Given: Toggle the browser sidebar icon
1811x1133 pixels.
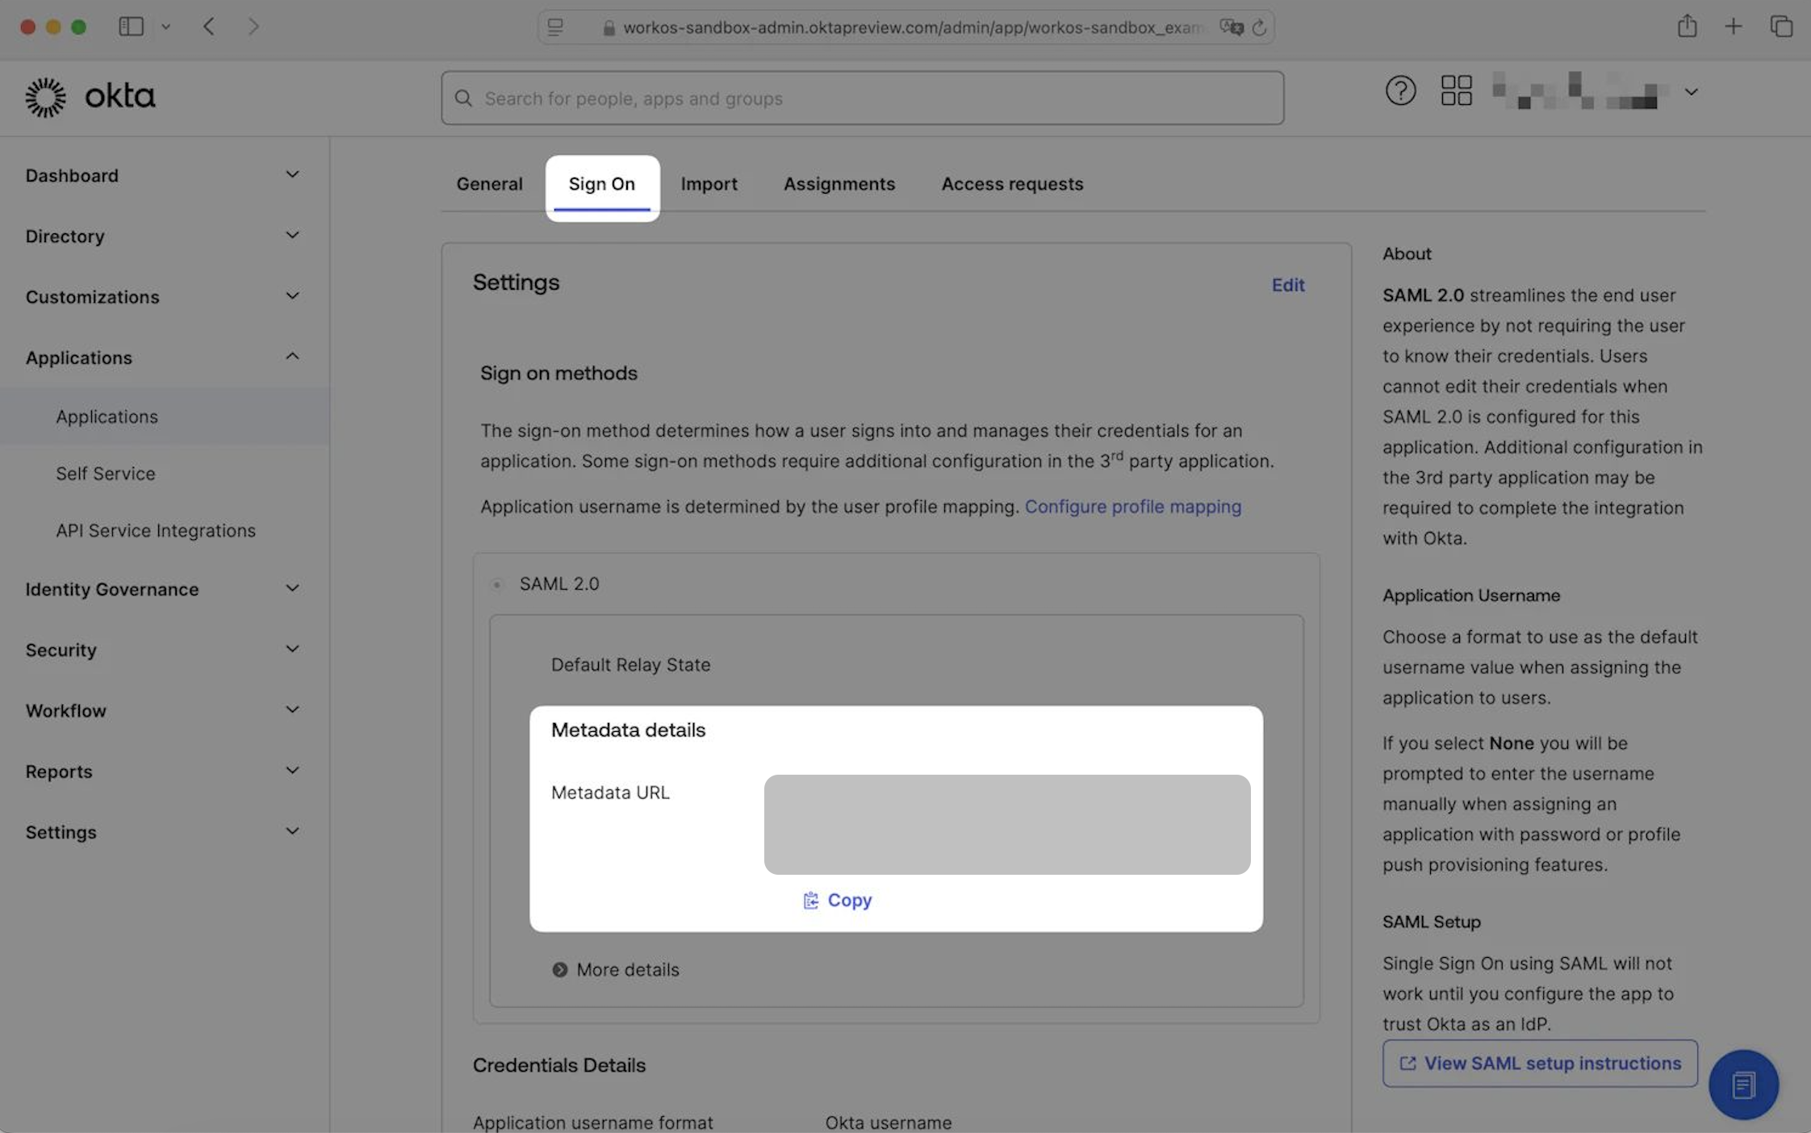Looking at the screenshot, I should 131,27.
